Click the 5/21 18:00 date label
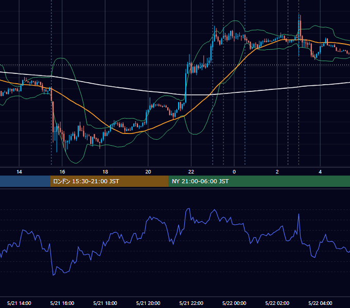350x308 pixels. [105, 303]
